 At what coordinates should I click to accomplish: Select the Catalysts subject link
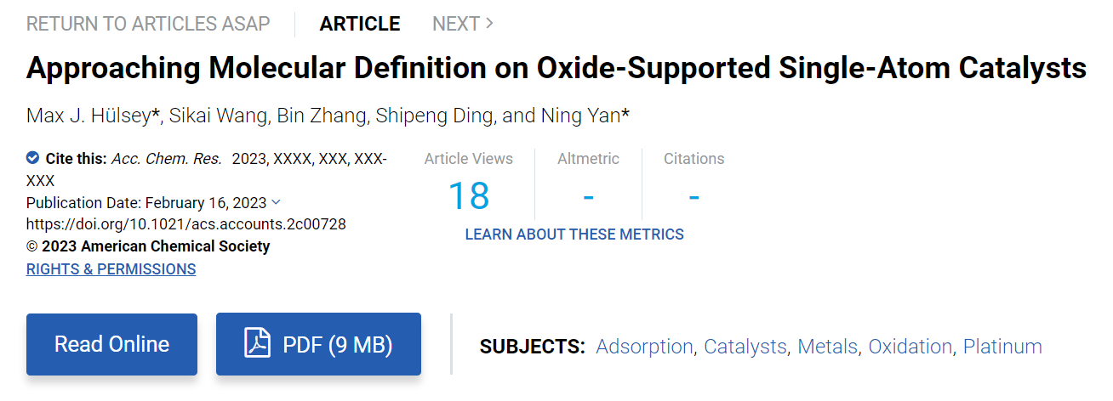[x=745, y=347]
